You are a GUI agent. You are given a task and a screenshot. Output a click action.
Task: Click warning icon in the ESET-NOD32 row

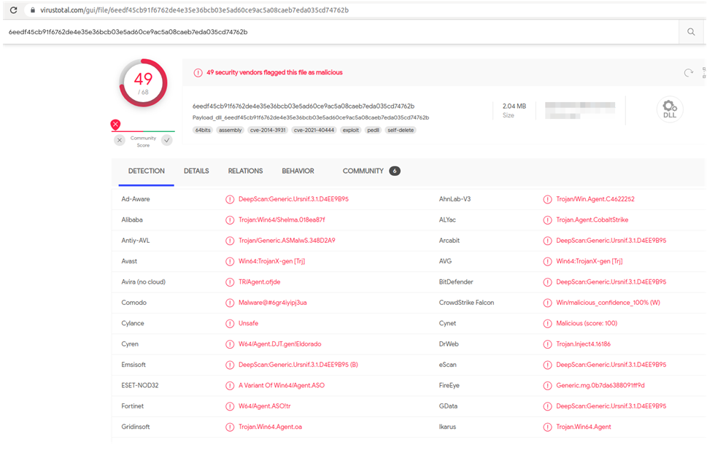pos(230,385)
